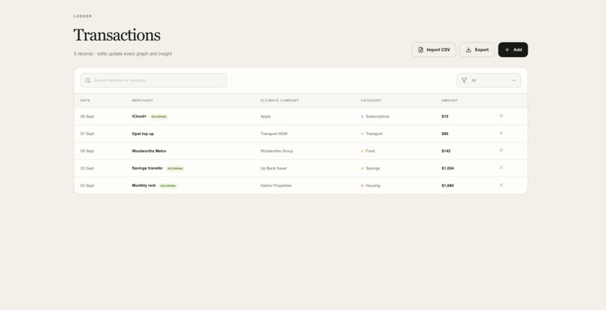Click the Transport NSW company cell
Image resolution: width=606 pixels, height=310 pixels.
pyautogui.click(x=274, y=134)
